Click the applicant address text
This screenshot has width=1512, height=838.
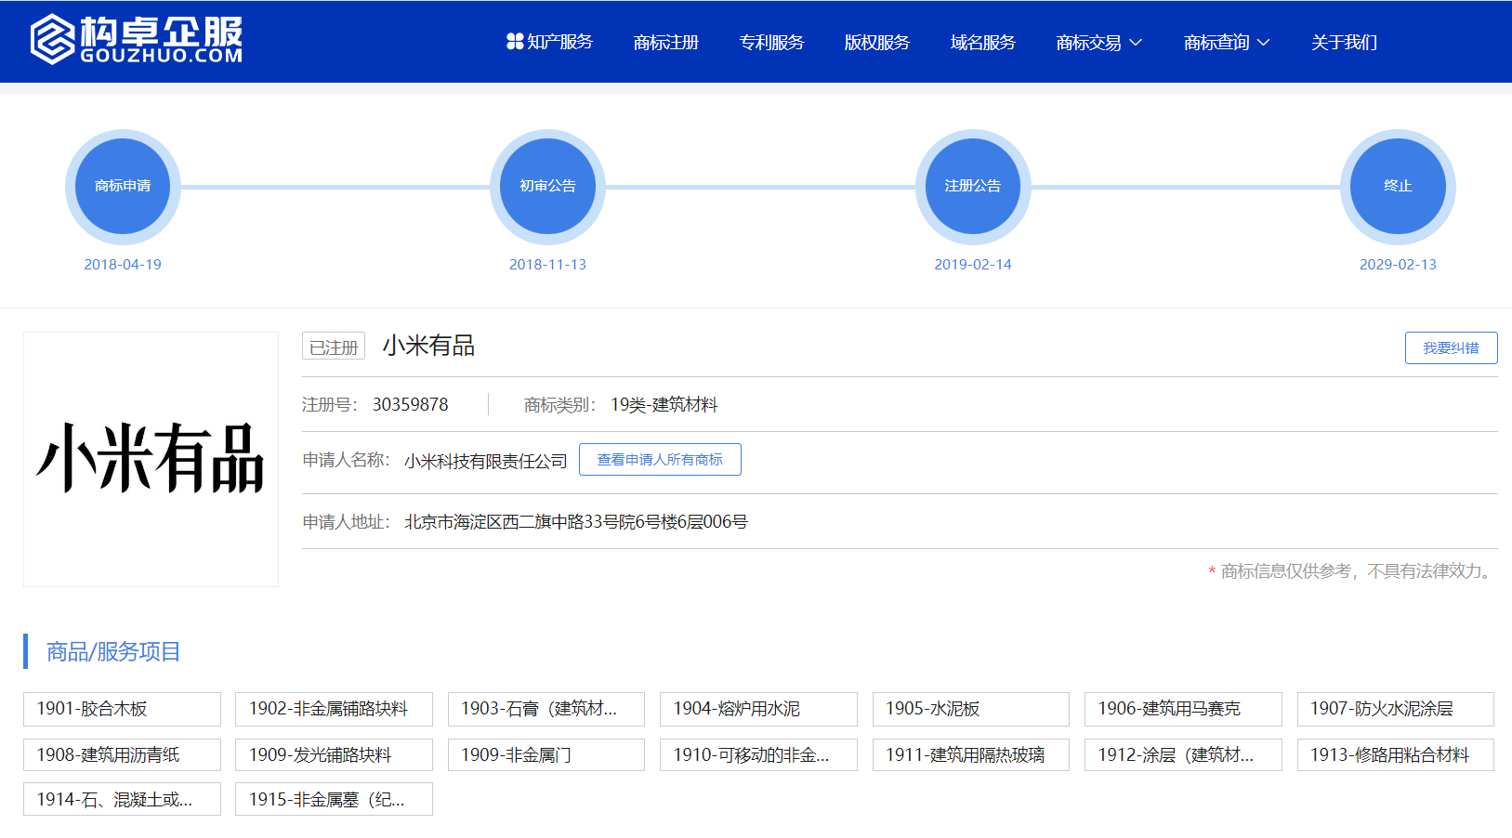(x=576, y=522)
